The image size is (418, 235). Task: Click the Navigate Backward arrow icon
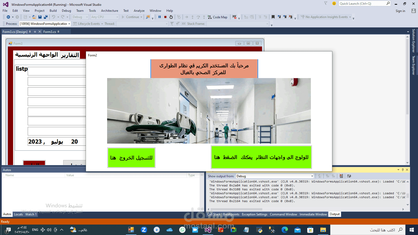tap(8, 17)
